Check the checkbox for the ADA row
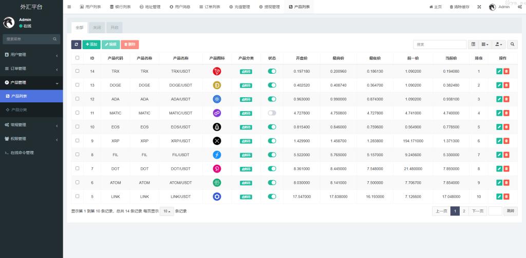 78,99
